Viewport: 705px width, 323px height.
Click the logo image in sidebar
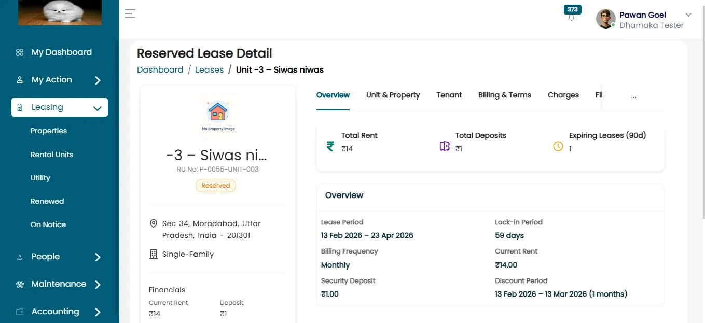60,12
